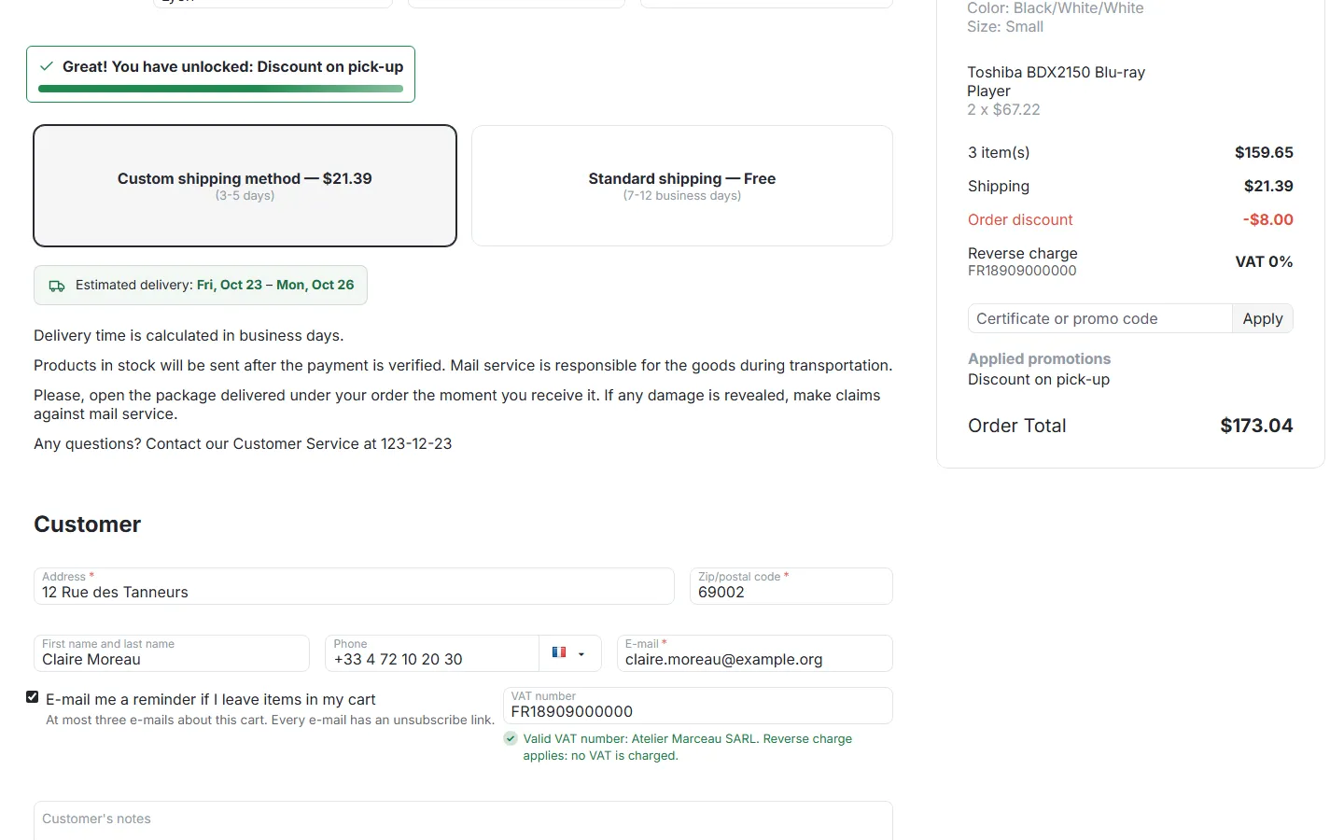The width and height of the screenshot is (1344, 840).
Task: Click the Customer Service contact number line
Action: click(243, 443)
